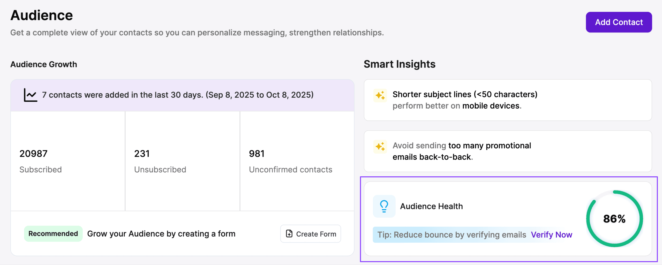Select the green Recommended badge

coord(53,234)
